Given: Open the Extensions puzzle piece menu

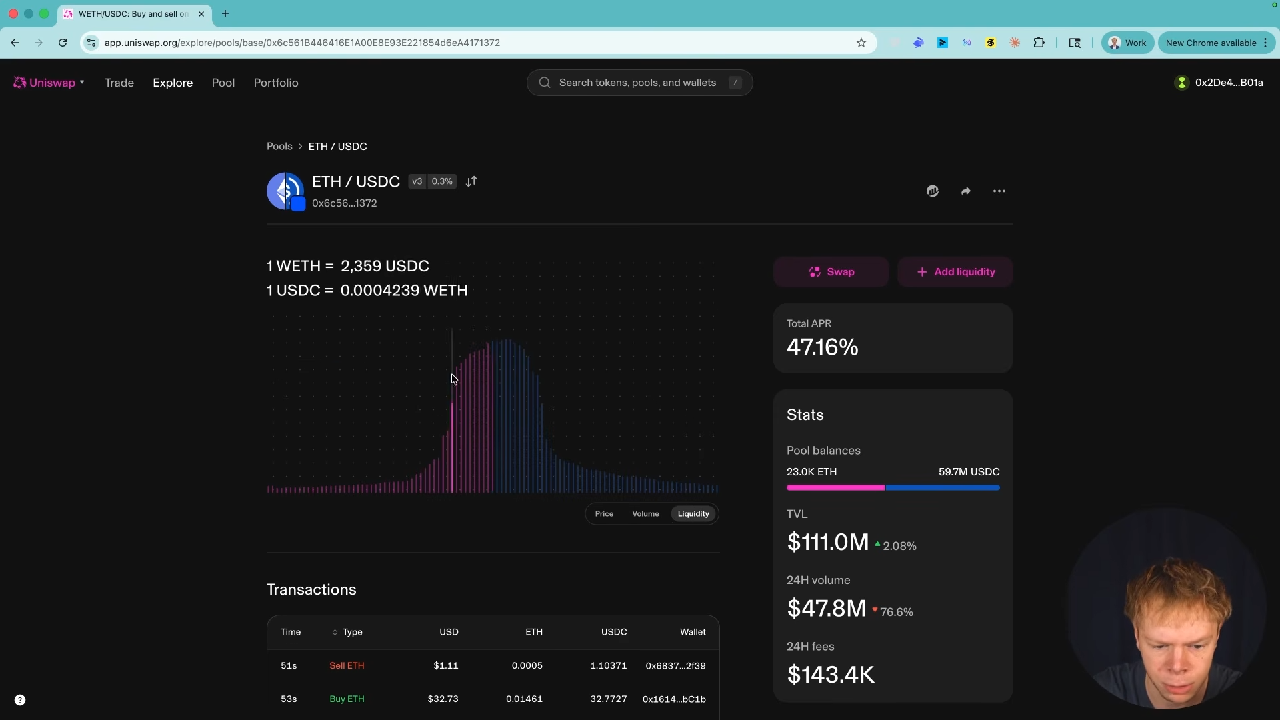Looking at the screenshot, I should (1039, 43).
